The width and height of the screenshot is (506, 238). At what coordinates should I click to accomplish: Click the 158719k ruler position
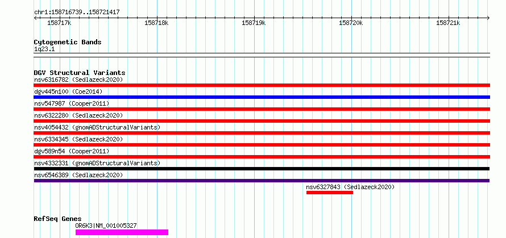254,23
